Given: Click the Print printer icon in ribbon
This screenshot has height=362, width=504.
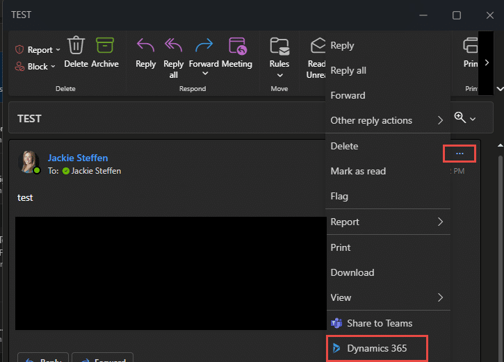Looking at the screenshot, I should 470,45.
